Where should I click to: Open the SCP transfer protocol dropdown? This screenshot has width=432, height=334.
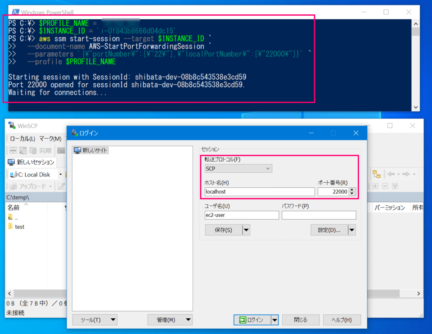238,168
